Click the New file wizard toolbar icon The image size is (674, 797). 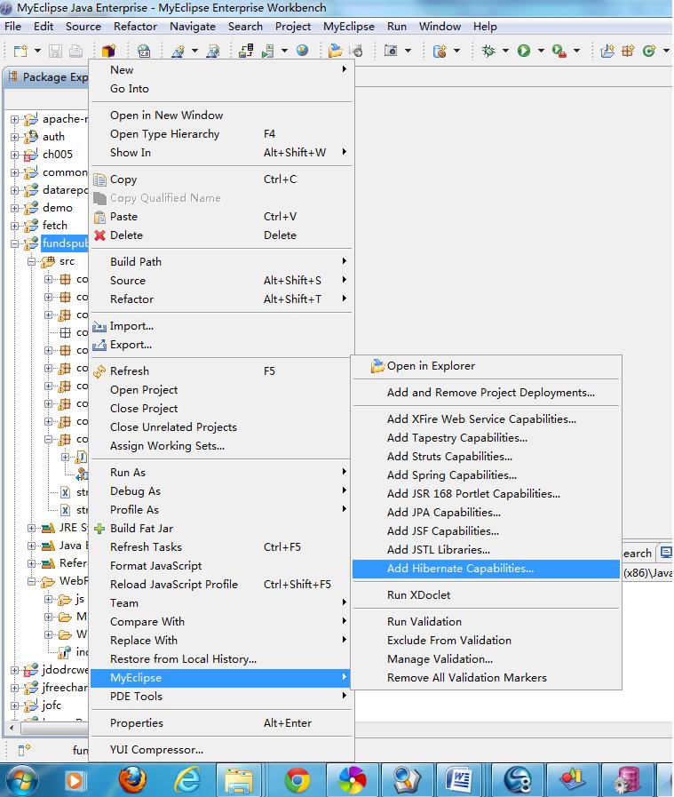pos(20,51)
